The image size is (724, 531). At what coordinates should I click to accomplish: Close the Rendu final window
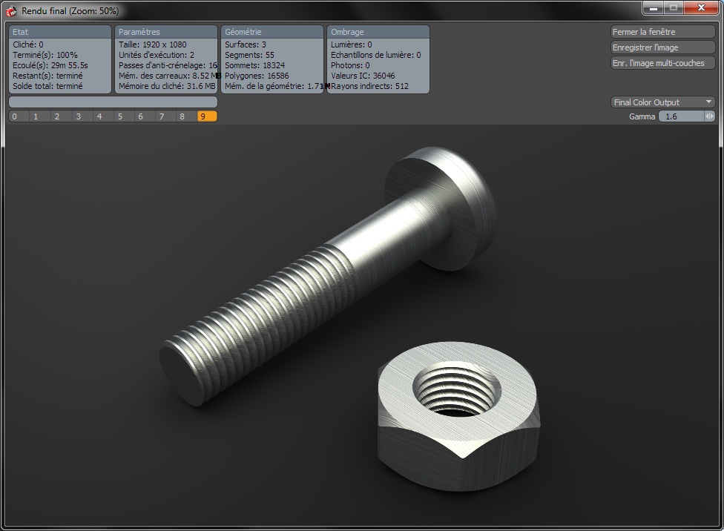pyautogui.click(x=701, y=8)
